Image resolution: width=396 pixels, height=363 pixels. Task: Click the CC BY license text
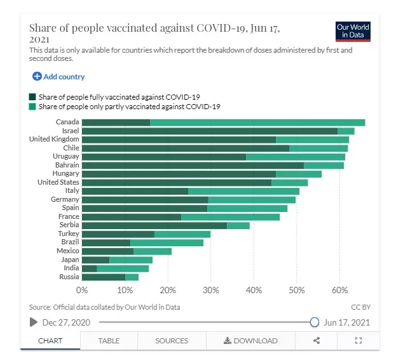pos(360,307)
